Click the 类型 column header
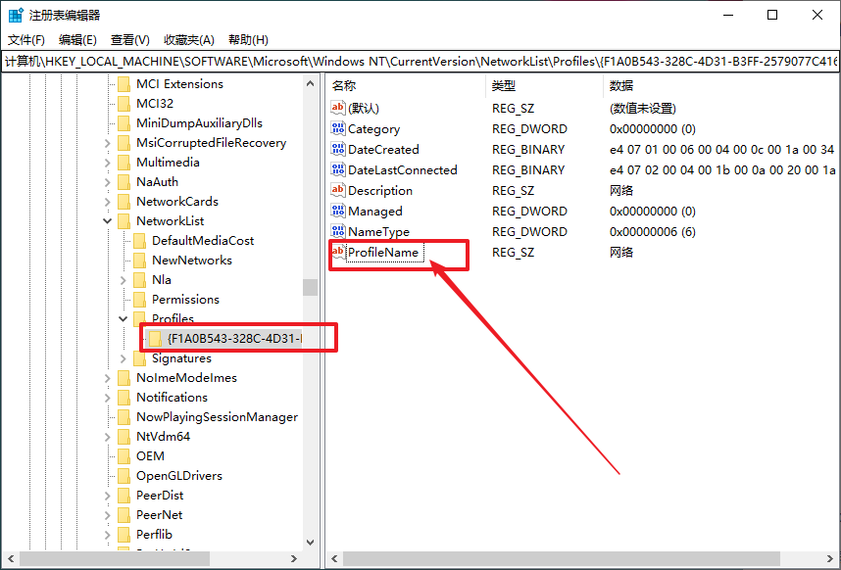The width and height of the screenshot is (841, 570). 504,86
